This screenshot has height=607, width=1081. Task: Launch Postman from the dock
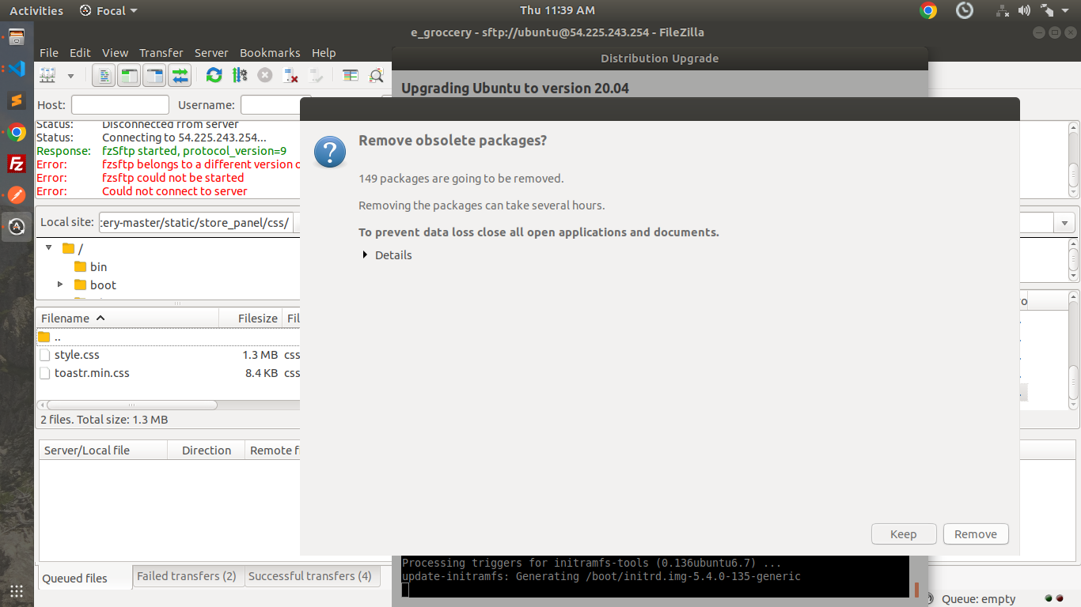(17, 194)
